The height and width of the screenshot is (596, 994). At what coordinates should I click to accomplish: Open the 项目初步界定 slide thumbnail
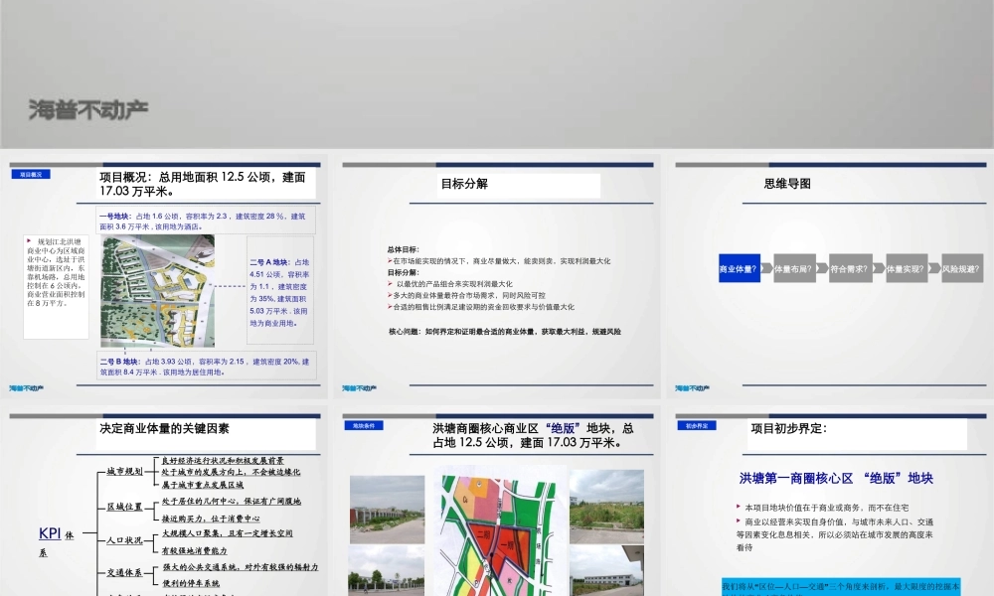tap(830, 501)
